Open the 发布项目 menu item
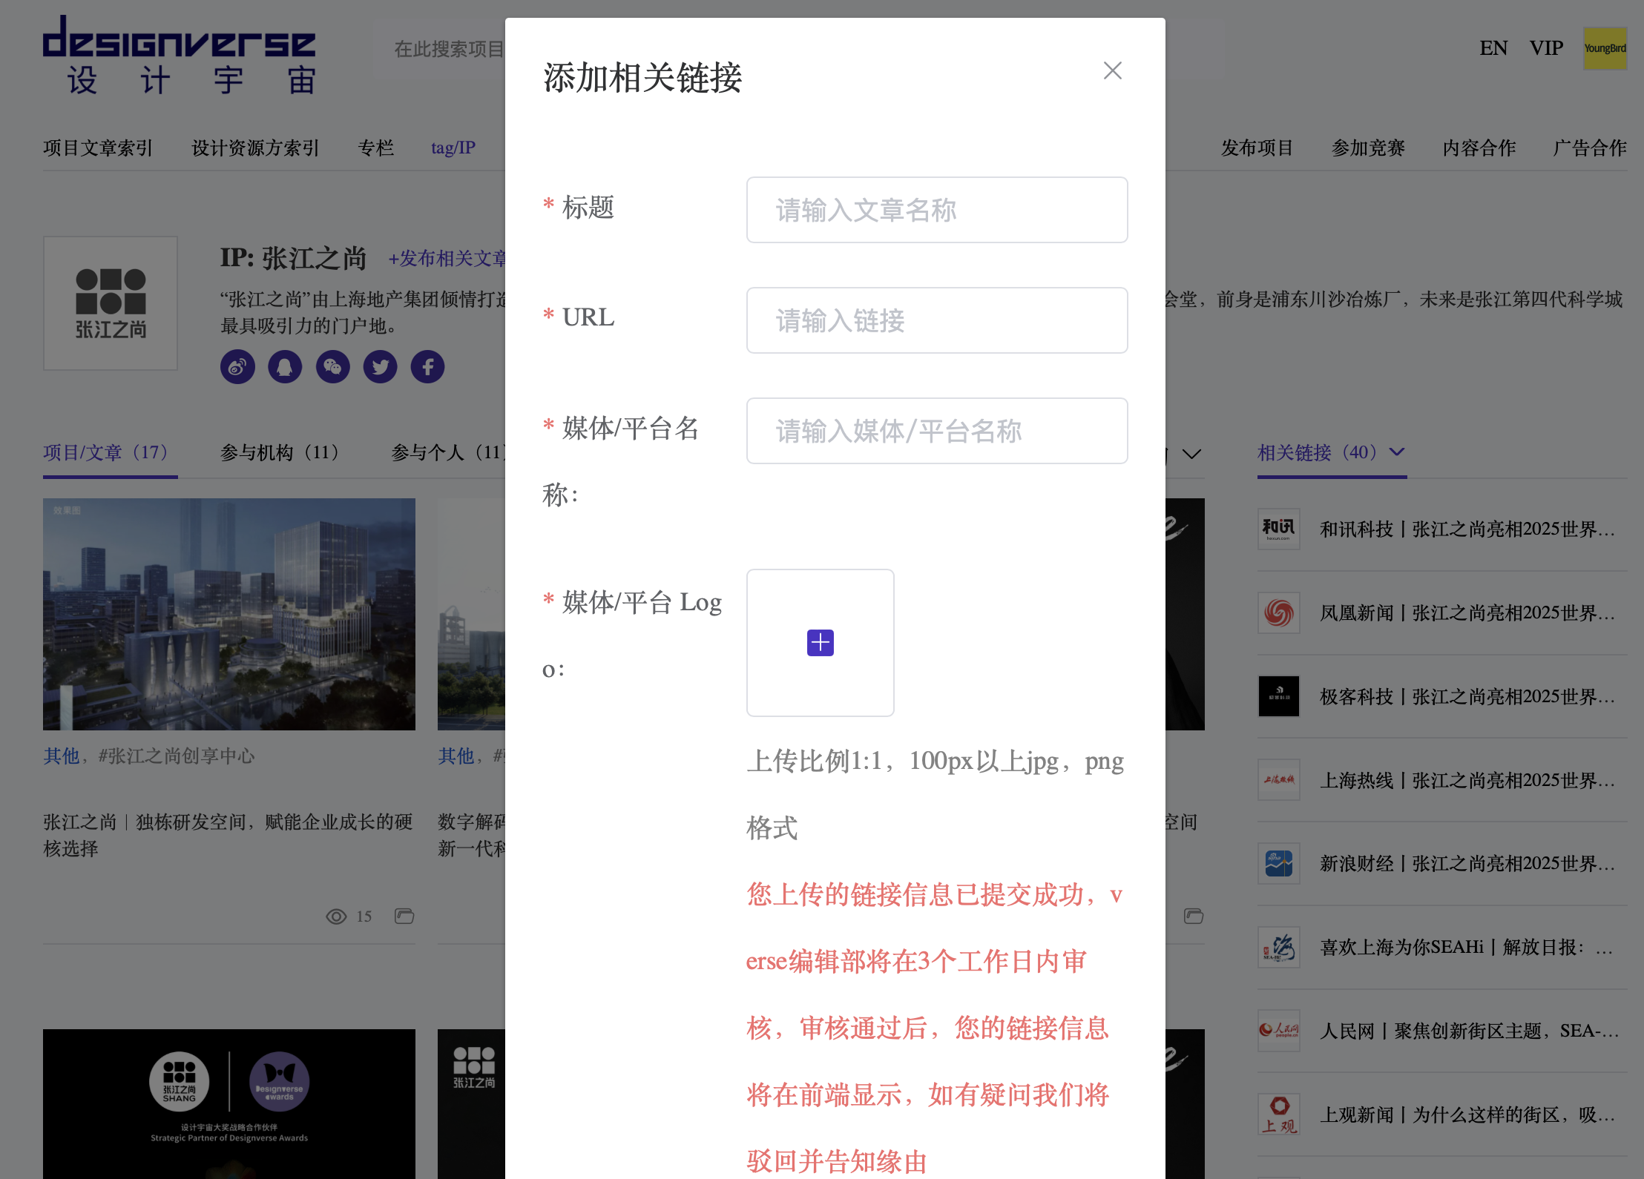Viewport: 1644px width, 1179px height. pos(1257,148)
